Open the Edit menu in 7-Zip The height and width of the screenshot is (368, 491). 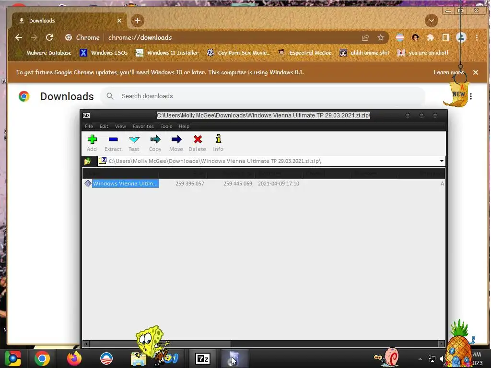[104, 126]
